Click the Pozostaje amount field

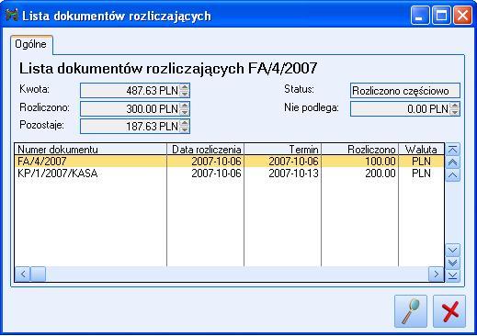[x=135, y=127]
